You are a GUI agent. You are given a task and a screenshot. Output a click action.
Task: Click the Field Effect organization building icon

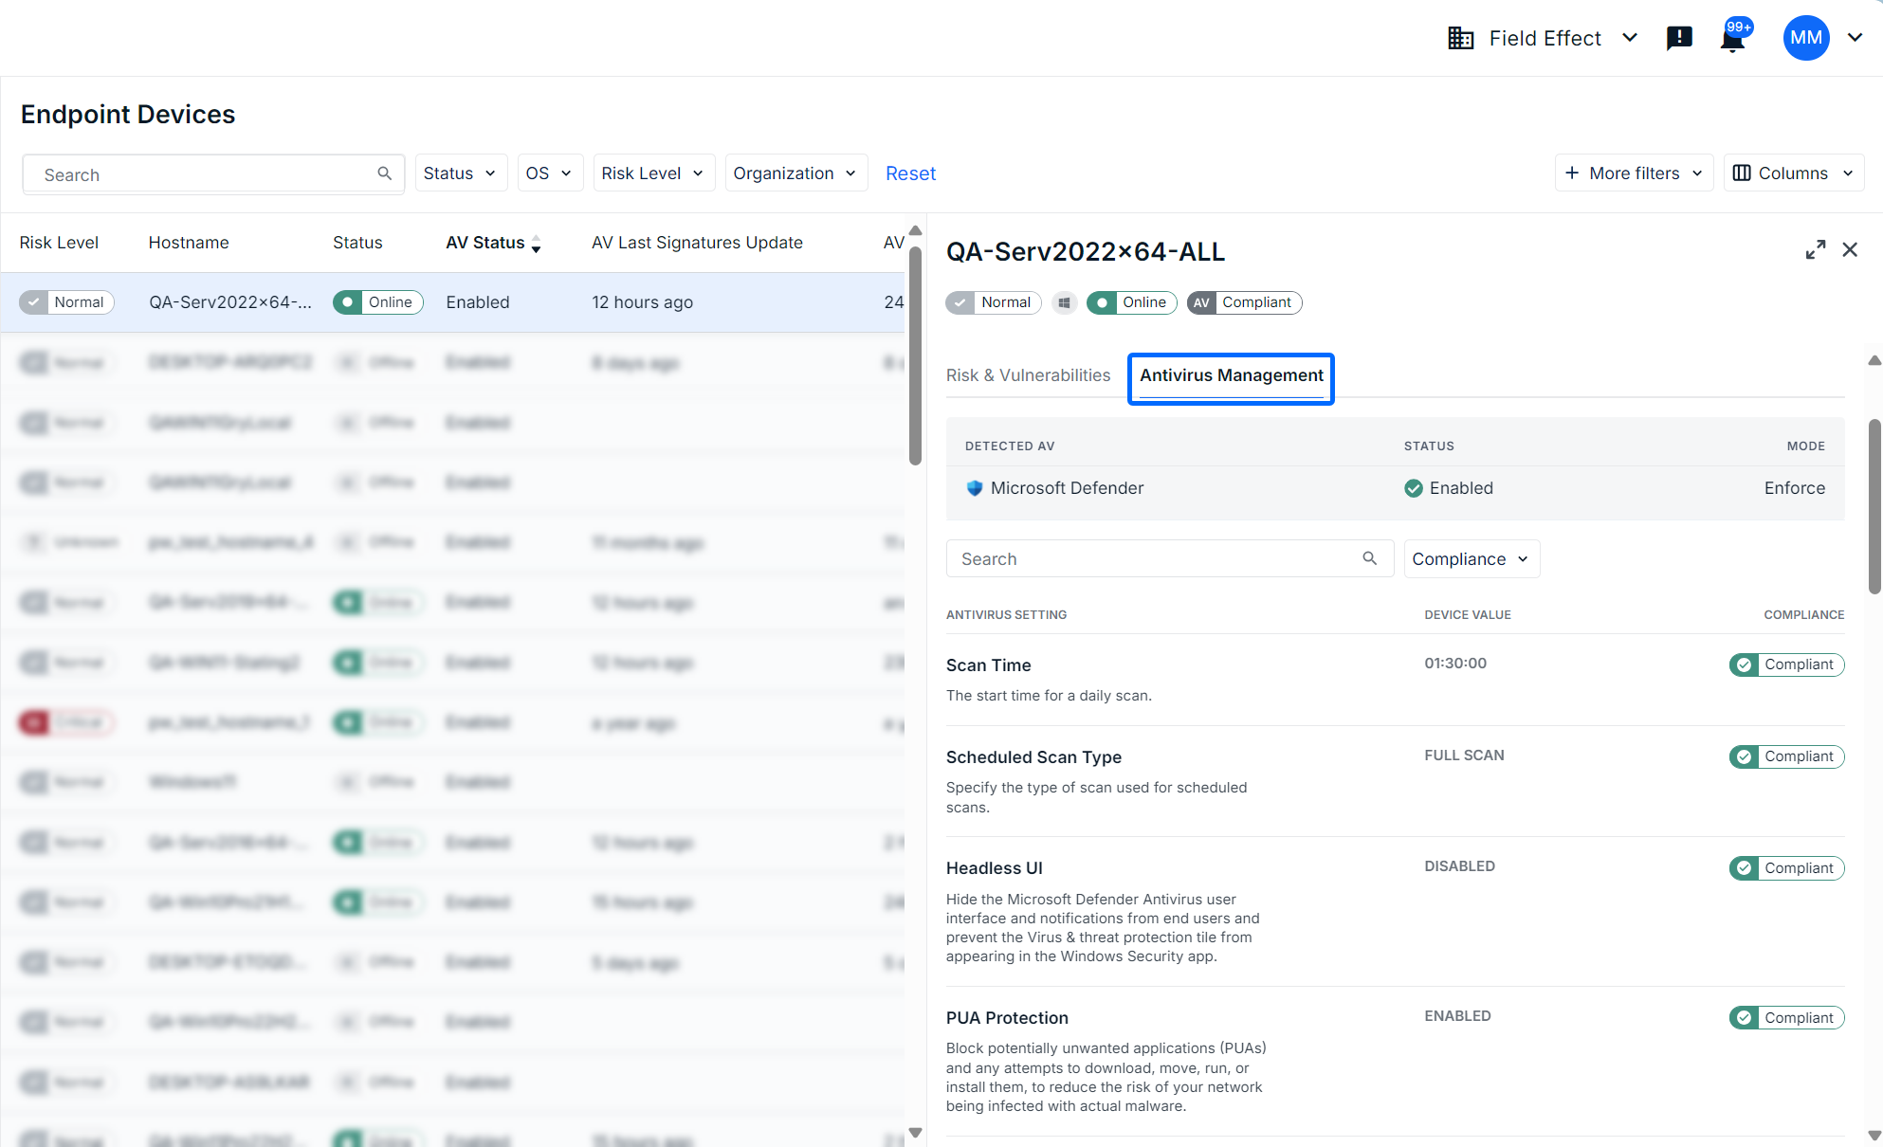pos(1460,38)
